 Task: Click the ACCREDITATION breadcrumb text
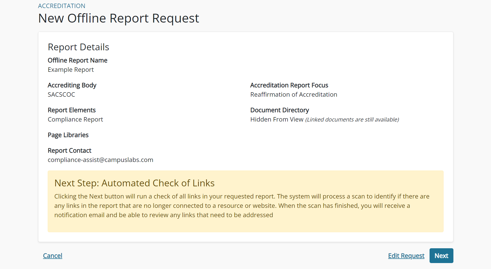pos(62,6)
